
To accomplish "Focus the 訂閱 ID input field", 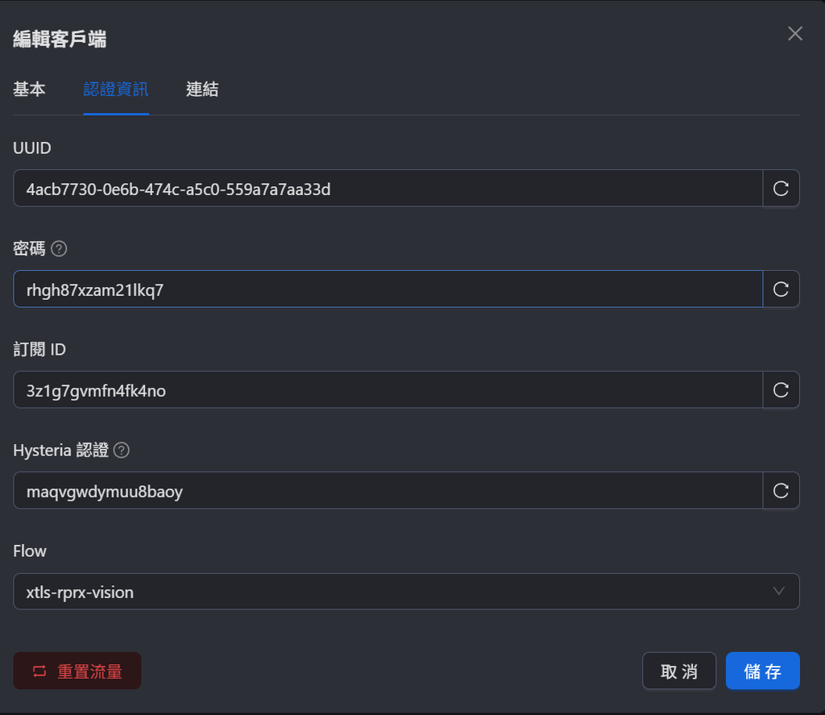I will tap(388, 389).
